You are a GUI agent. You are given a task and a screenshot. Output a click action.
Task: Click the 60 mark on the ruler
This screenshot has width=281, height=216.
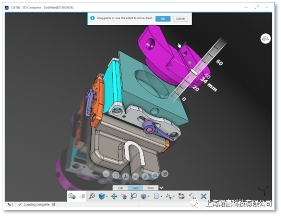coord(219,62)
